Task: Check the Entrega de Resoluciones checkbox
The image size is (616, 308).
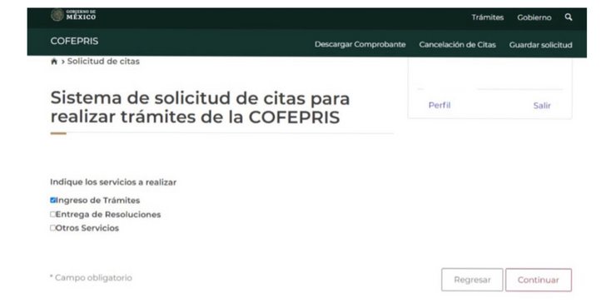Action: pyautogui.click(x=53, y=215)
